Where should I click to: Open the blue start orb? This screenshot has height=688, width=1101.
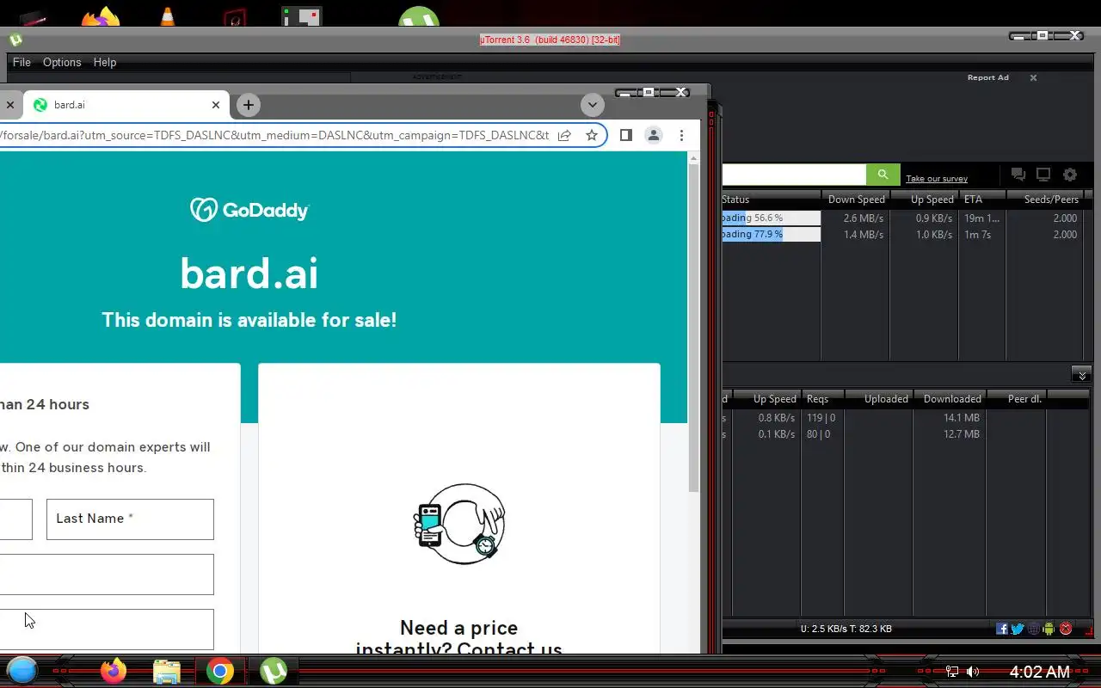pos(22,671)
